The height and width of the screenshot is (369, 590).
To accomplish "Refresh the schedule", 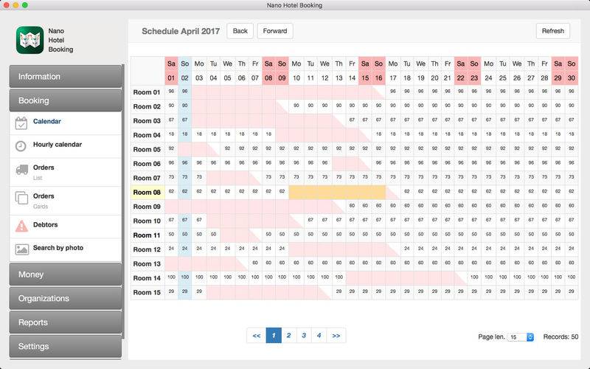I will point(552,31).
